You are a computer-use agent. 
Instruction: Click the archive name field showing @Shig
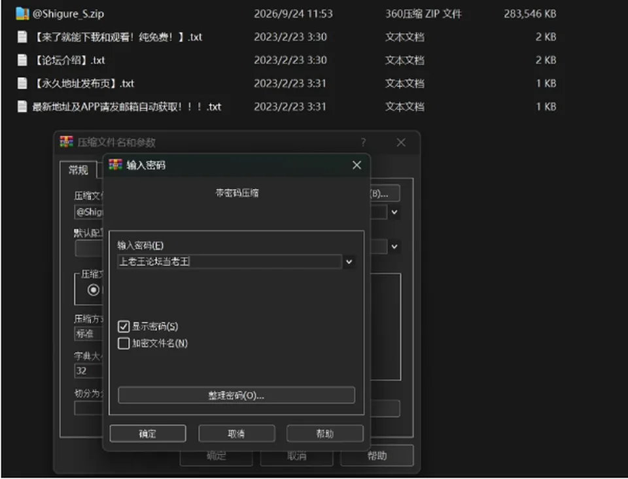click(89, 212)
